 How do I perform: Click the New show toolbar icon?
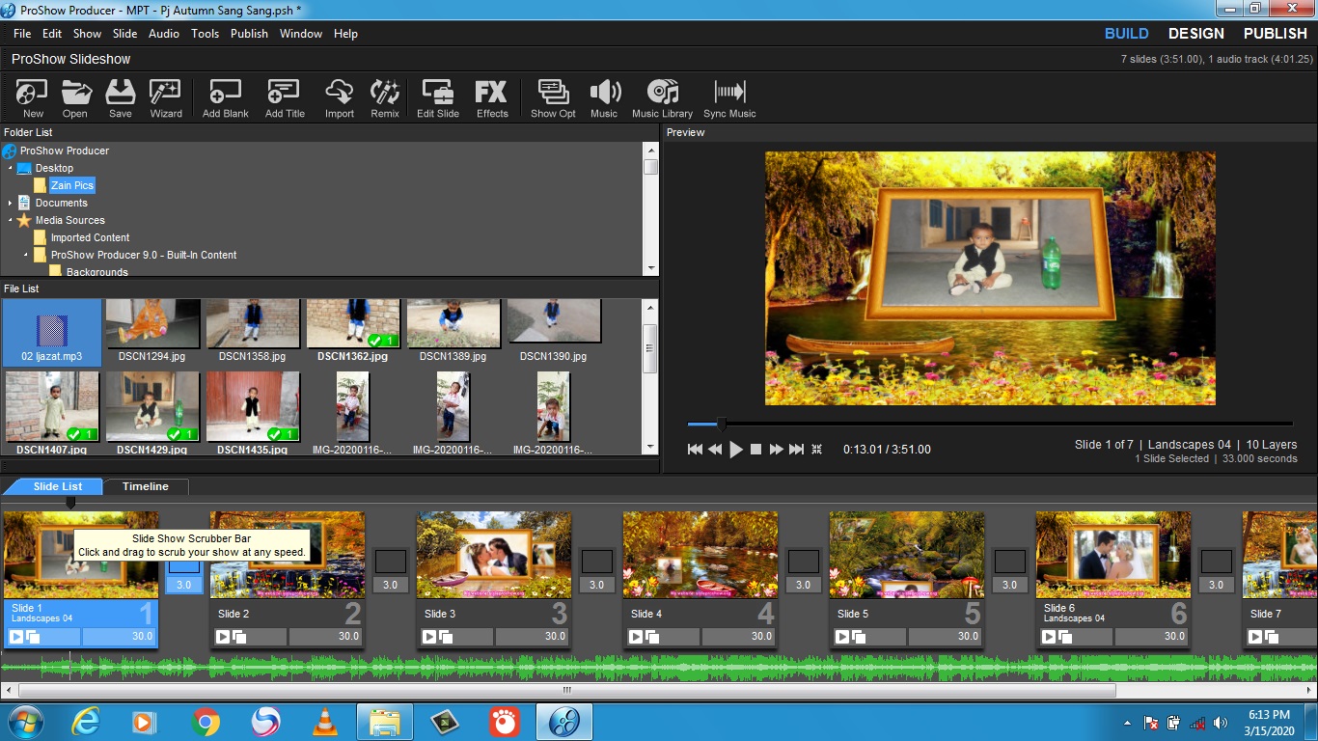(x=33, y=99)
